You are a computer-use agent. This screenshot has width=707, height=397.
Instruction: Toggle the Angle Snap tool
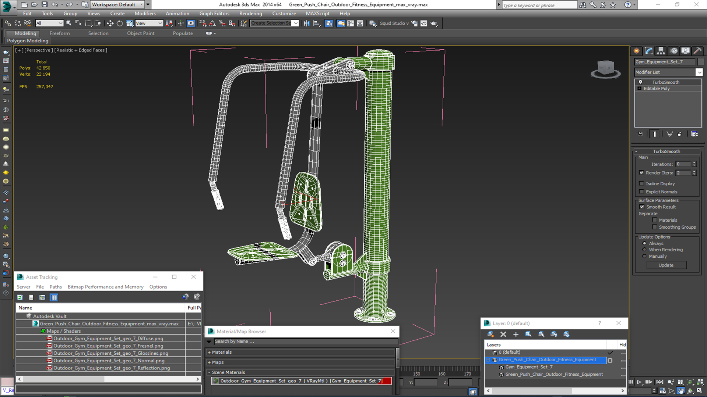(x=212, y=23)
